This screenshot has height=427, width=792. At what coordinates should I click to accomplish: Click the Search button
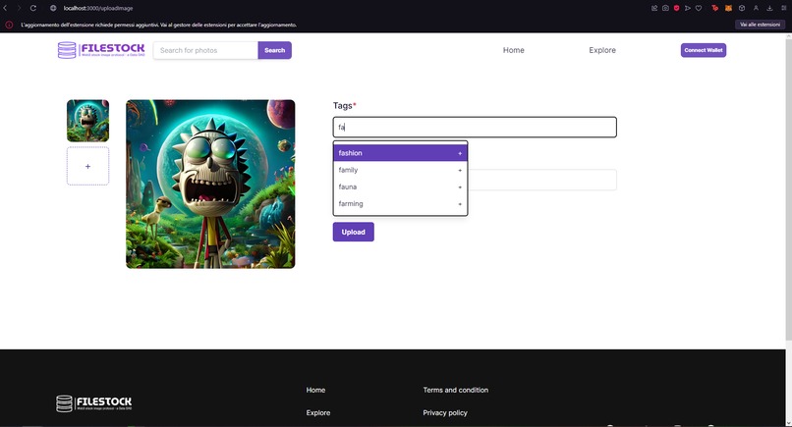[275, 50]
